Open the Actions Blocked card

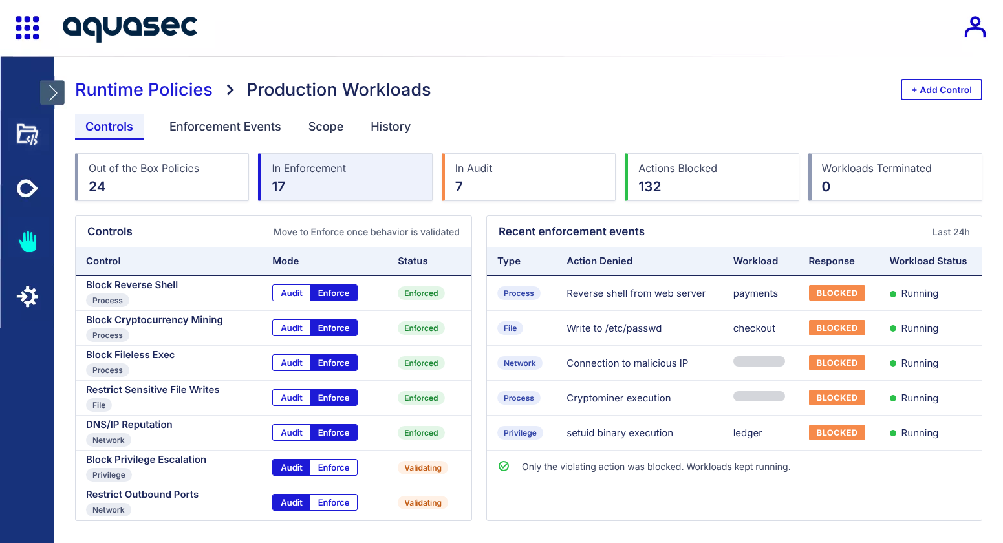(x=711, y=177)
